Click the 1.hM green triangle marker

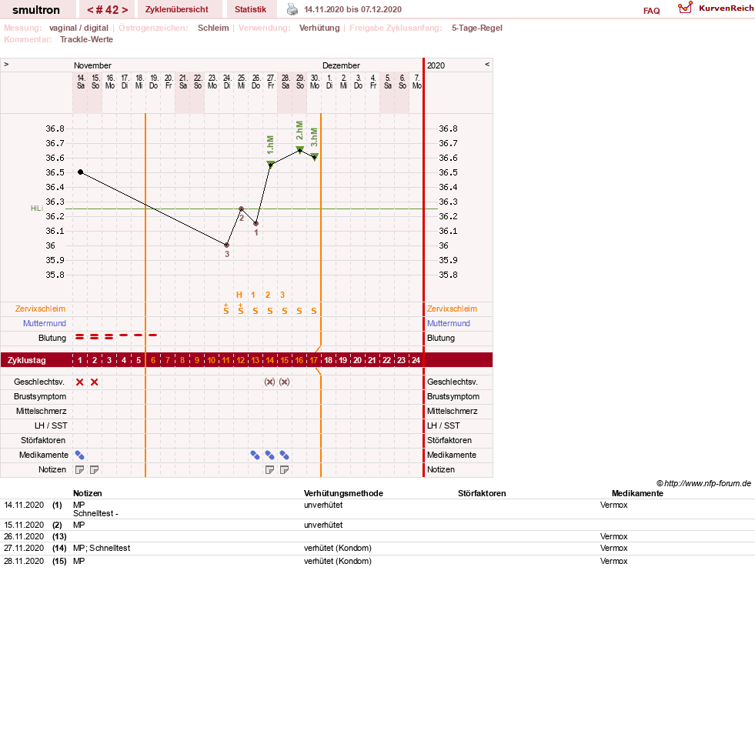pyautogui.click(x=271, y=164)
